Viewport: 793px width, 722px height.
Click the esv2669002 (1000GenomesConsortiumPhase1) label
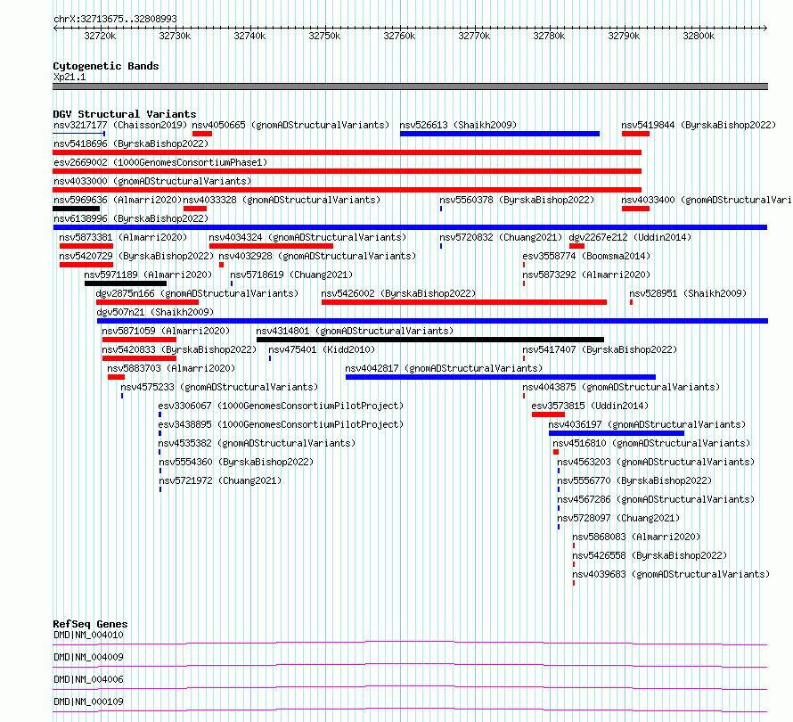click(160, 162)
